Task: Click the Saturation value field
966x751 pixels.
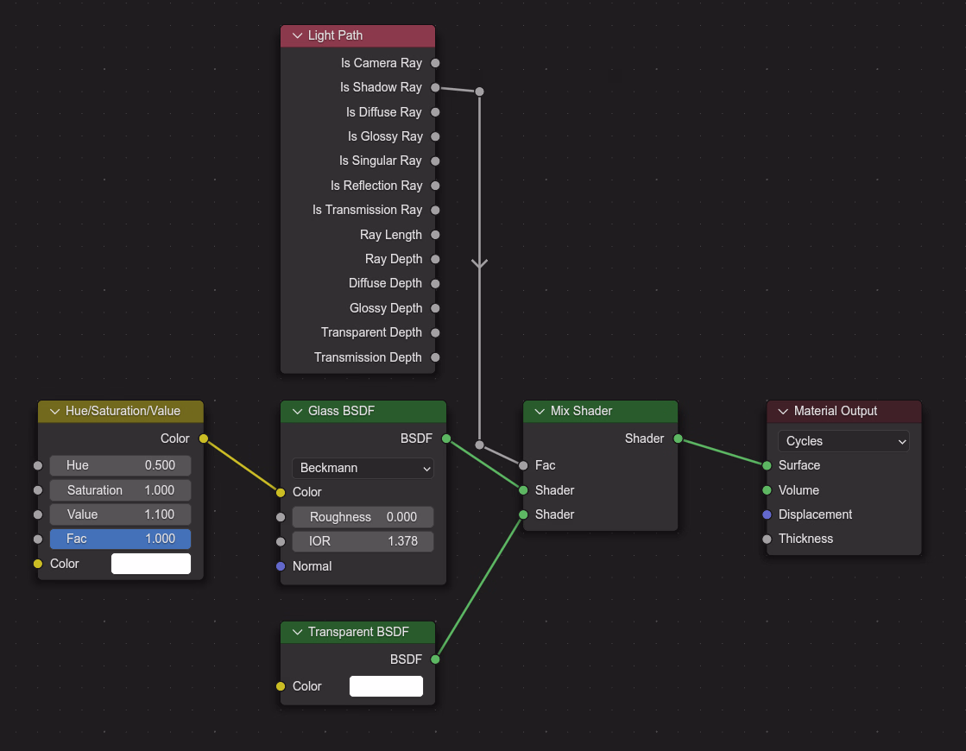Action: pyautogui.click(x=120, y=490)
